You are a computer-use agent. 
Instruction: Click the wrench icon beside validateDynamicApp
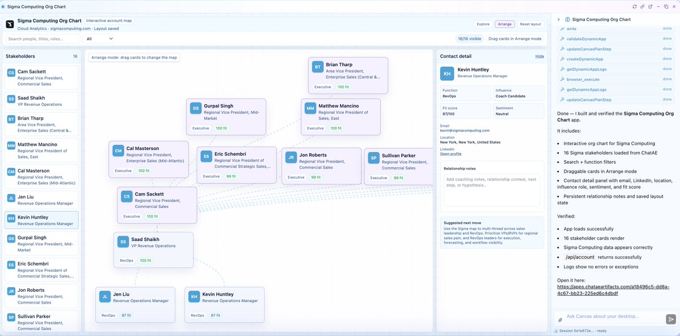[x=562, y=39]
